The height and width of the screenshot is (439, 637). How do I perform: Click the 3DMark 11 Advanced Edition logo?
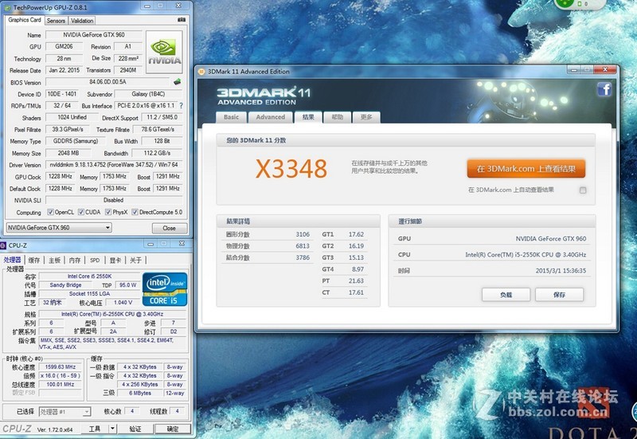(x=264, y=96)
